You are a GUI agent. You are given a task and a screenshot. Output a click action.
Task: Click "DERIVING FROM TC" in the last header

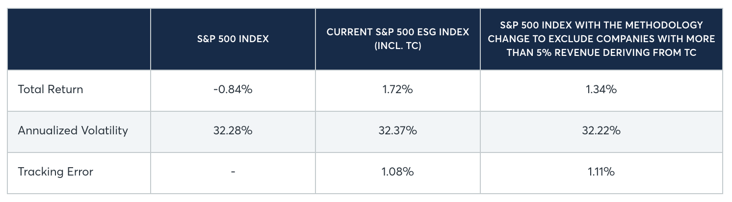click(645, 53)
